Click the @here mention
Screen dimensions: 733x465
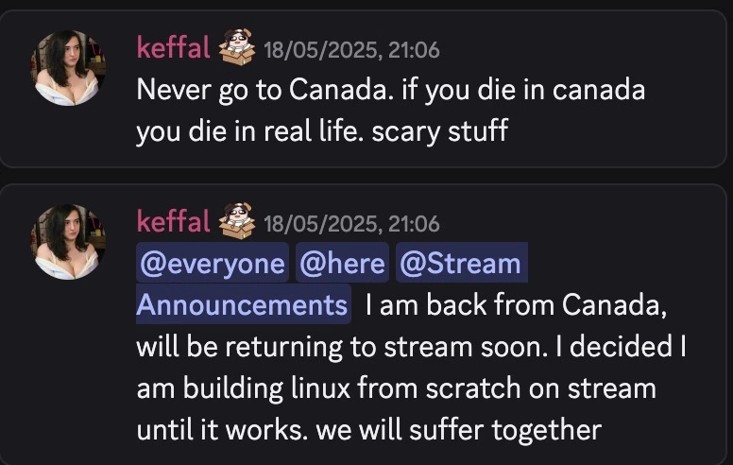click(342, 264)
